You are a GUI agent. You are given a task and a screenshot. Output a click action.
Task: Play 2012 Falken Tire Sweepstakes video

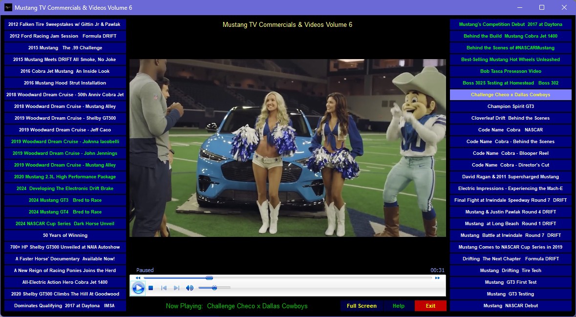point(65,24)
